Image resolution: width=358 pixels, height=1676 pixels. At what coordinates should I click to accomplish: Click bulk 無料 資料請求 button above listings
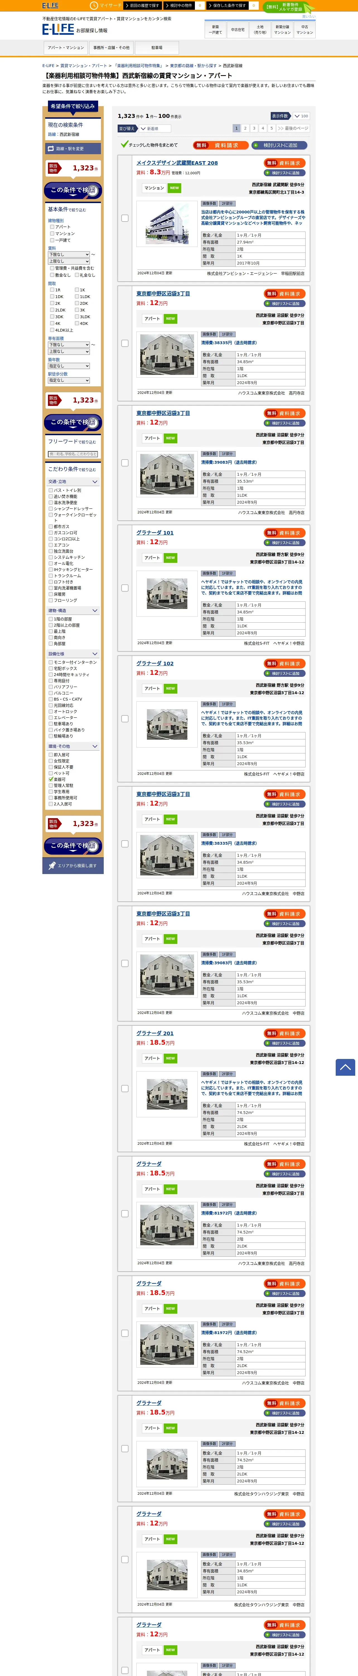[x=221, y=145]
